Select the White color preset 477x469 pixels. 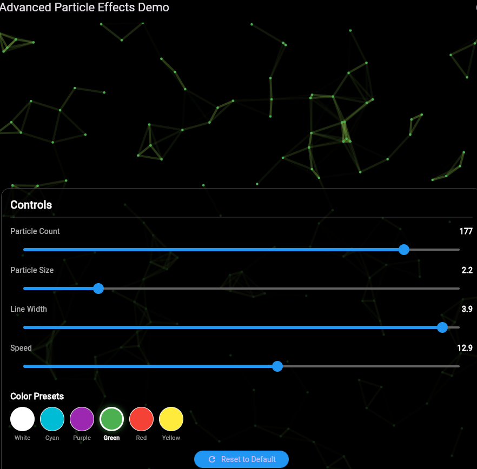[x=23, y=419]
